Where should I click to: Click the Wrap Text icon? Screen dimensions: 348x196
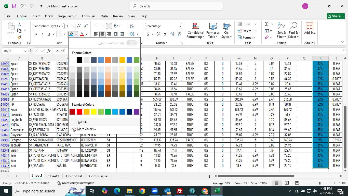(x=132, y=26)
